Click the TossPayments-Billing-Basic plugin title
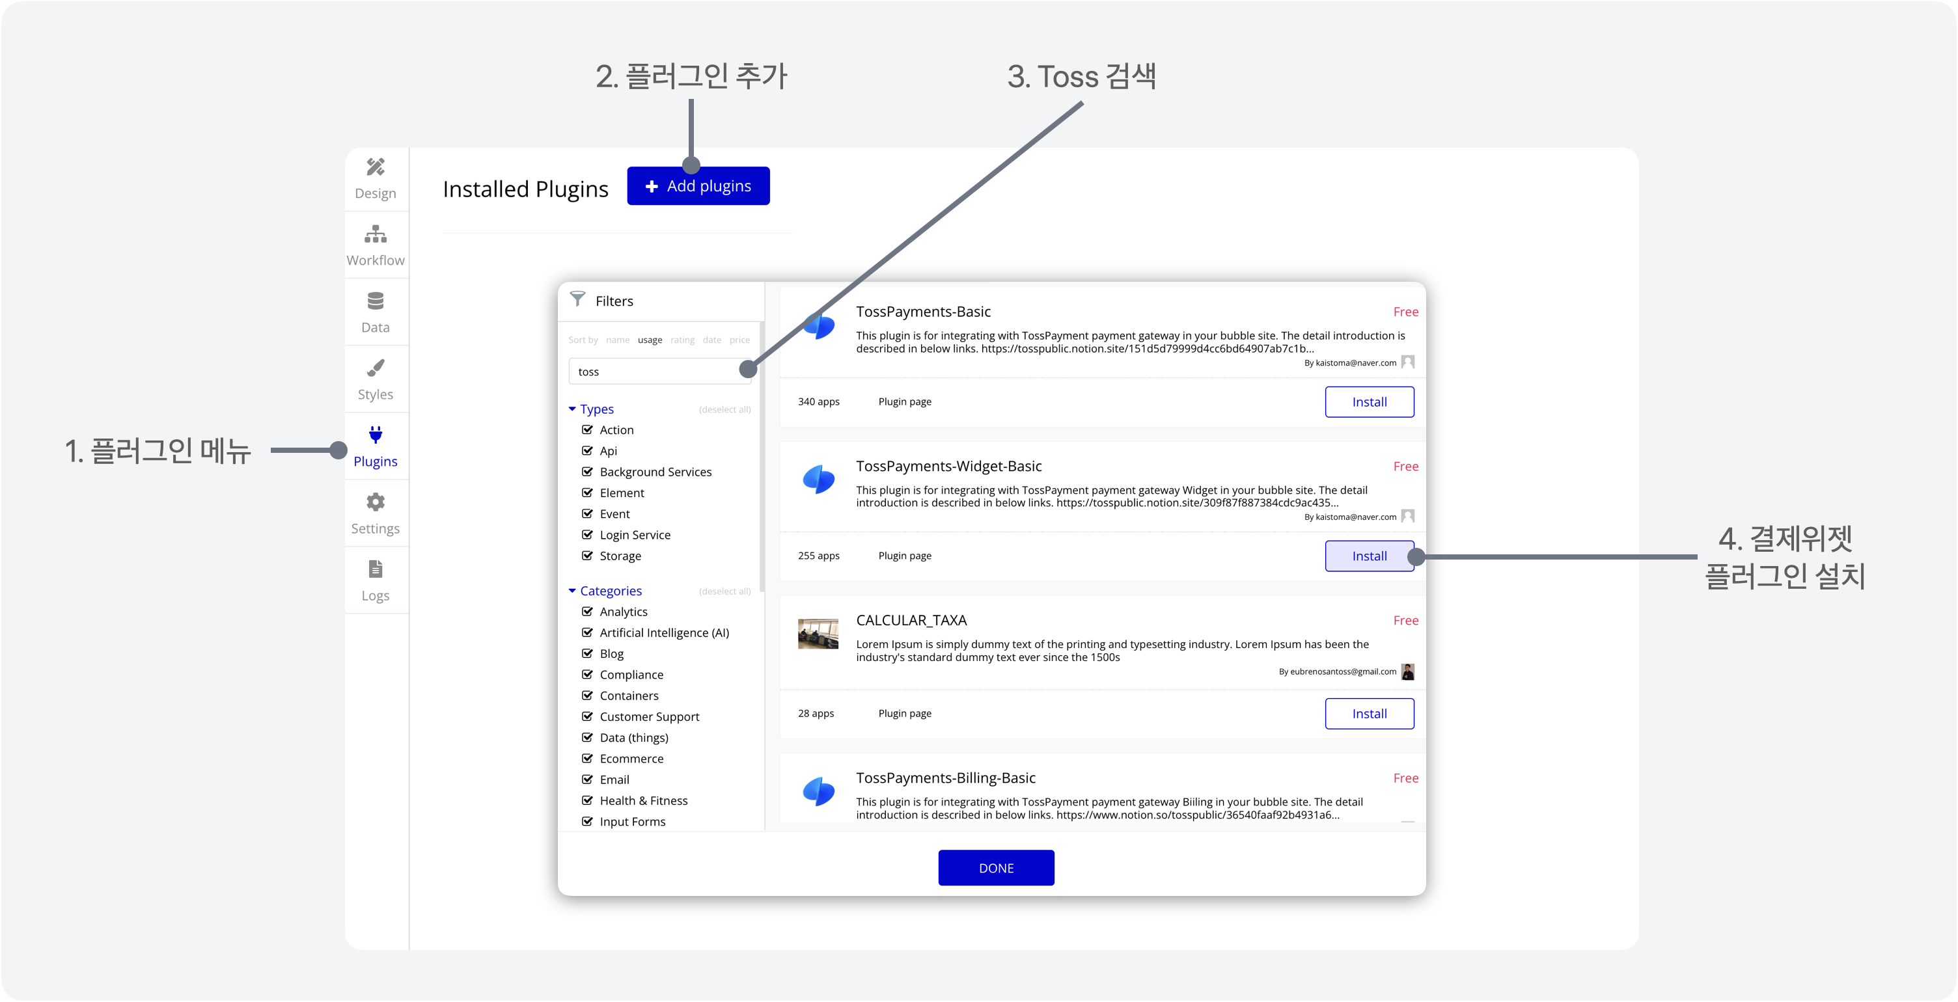The image size is (1958, 1002). (x=946, y=778)
